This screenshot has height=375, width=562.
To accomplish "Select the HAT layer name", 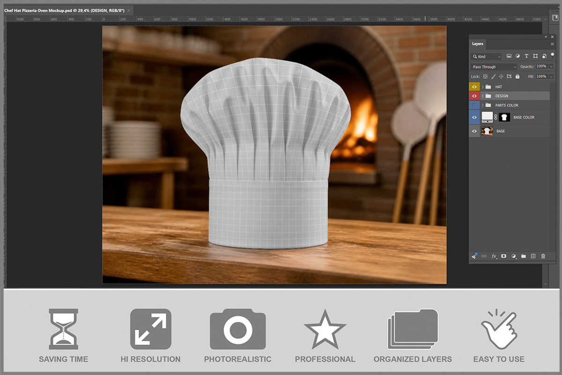I will pos(499,87).
